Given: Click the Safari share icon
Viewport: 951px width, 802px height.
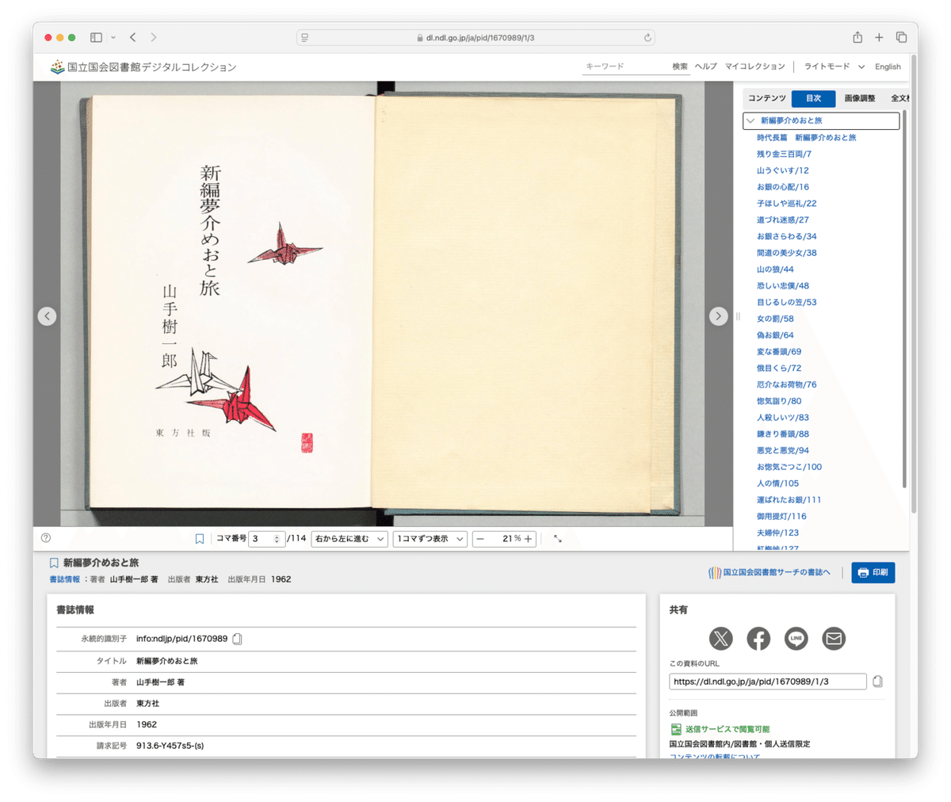Looking at the screenshot, I should [857, 37].
